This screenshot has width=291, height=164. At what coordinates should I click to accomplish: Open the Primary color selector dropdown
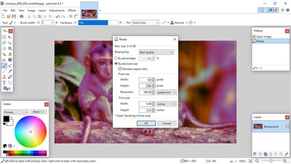16,112
